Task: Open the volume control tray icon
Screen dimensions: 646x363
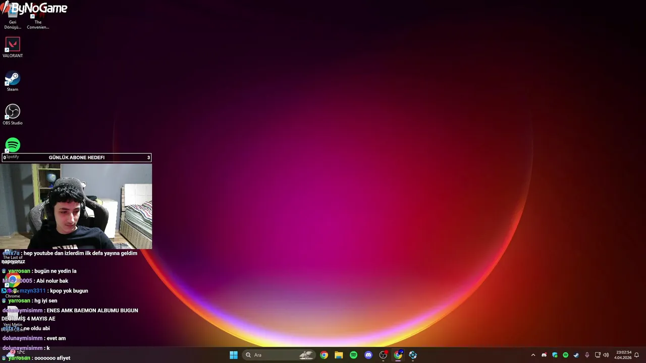Action: [606, 355]
